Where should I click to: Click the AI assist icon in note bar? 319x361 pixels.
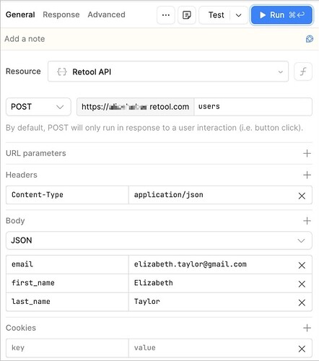click(310, 39)
